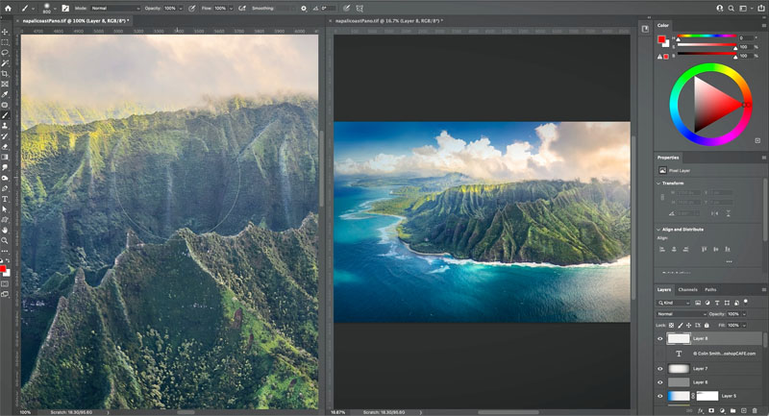Image resolution: width=769 pixels, height=416 pixels.
Task: Select the Layers tab
Action: (x=664, y=289)
